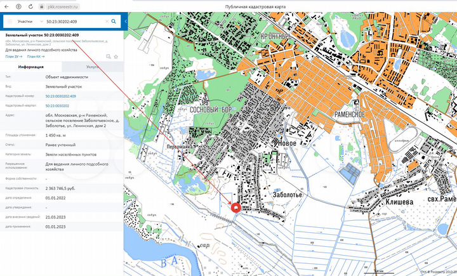The width and height of the screenshot is (457, 276).
Task: Clear the search field with the X icon
Action: [x=107, y=22]
